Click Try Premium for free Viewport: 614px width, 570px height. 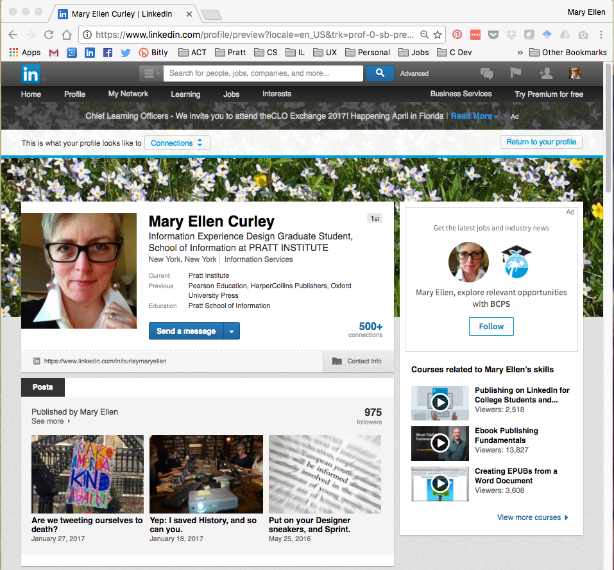tap(549, 94)
